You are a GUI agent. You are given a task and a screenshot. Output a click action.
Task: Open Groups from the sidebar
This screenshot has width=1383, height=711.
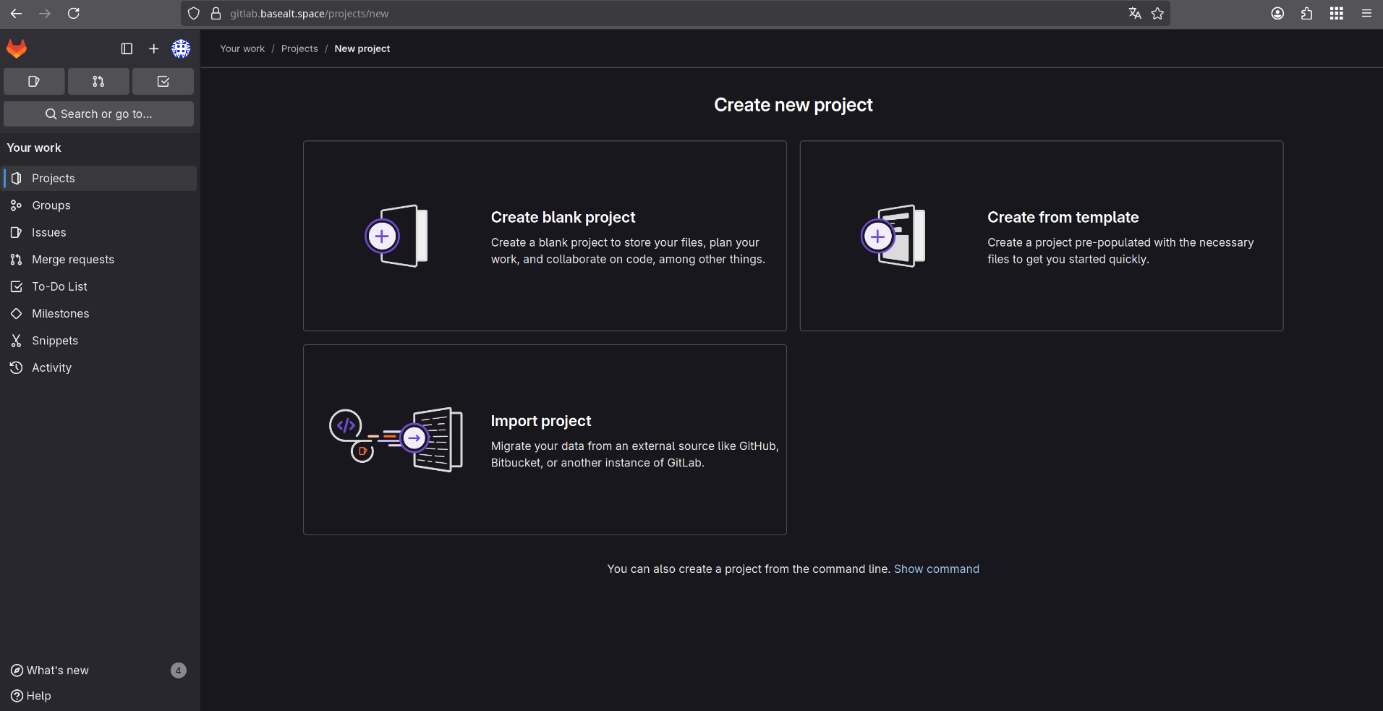point(100,205)
